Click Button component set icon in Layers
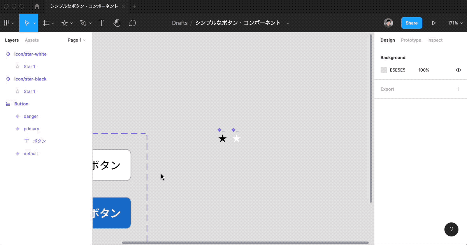467x245 pixels. click(x=8, y=104)
